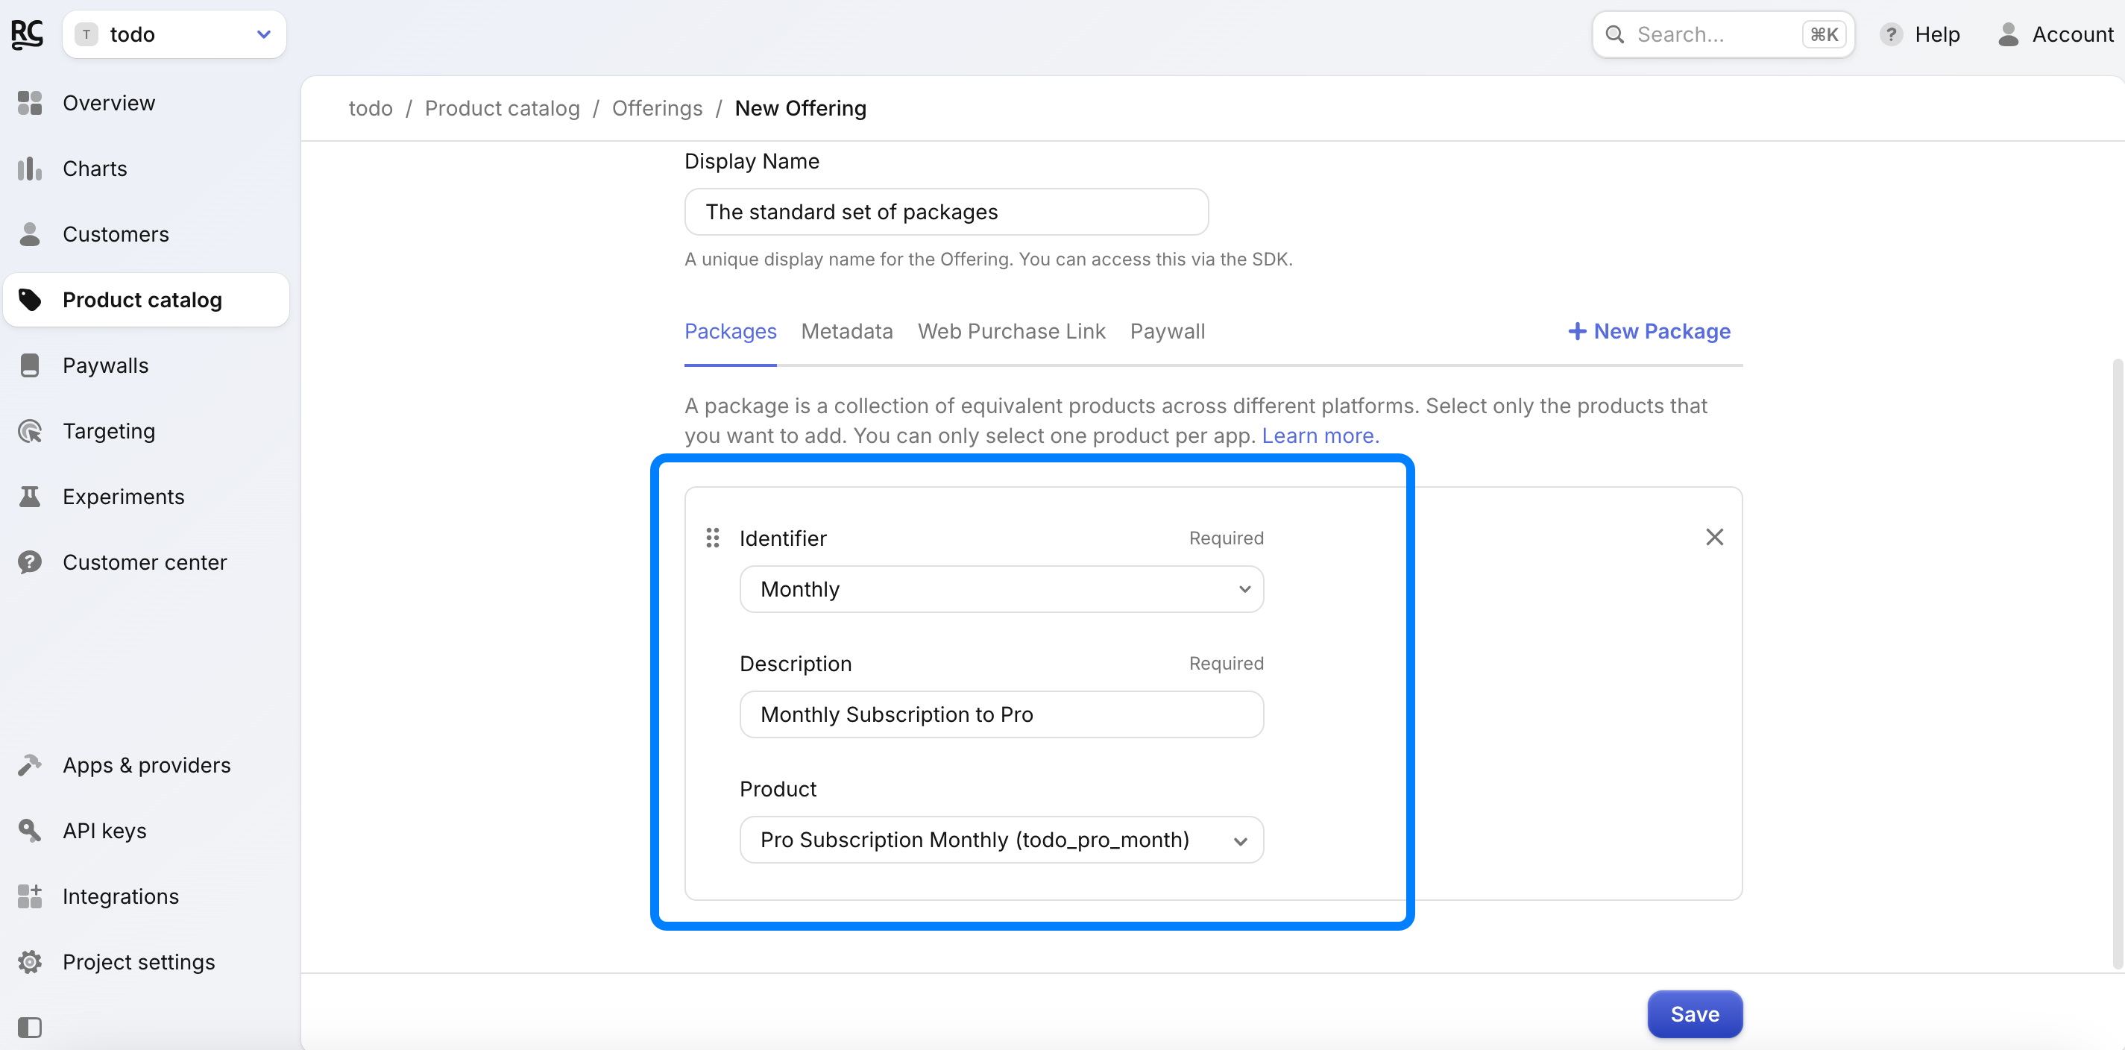
Task: Remove the package with the X button
Action: (x=1714, y=538)
